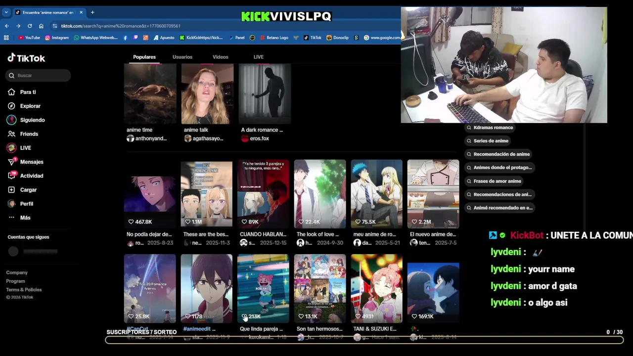This screenshot has height=356, width=633.
Task: Open the browser home page icon
Action: pyautogui.click(x=41, y=26)
